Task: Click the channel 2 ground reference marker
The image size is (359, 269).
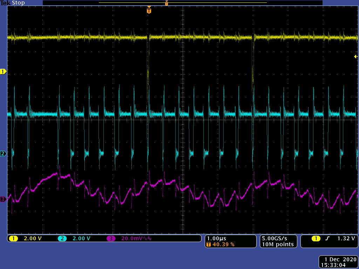Action: click(x=3, y=154)
